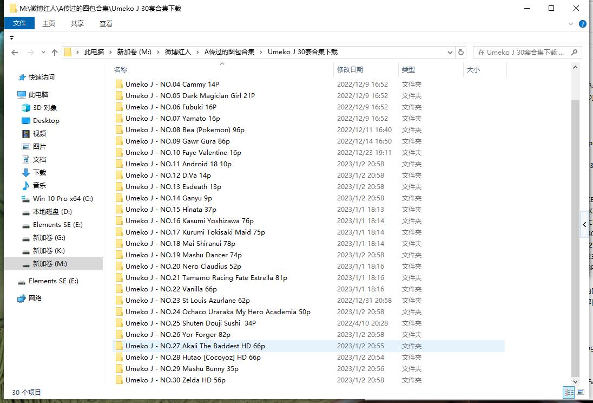
Task: Click 微博红人 breadcrumb in address bar
Action: (178, 52)
